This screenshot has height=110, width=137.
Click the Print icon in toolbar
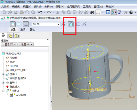(x=22, y=12)
